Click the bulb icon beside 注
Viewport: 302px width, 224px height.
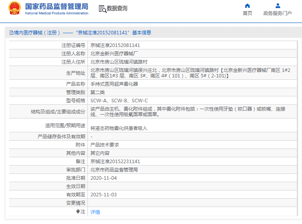coord(78,211)
